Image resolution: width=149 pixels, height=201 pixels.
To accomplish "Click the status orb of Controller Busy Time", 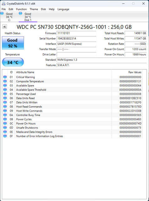I will 5,115.
